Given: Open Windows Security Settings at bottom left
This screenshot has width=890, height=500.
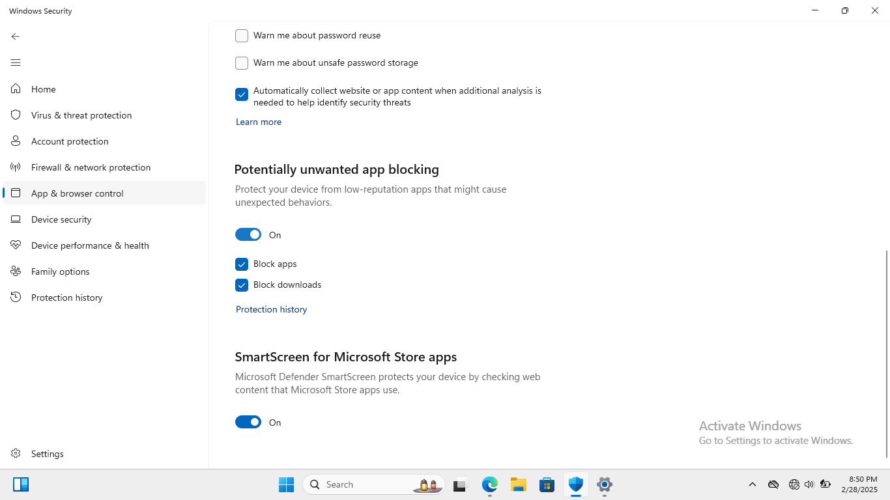Looking at the screenshot, I should (x=47, y=454).
